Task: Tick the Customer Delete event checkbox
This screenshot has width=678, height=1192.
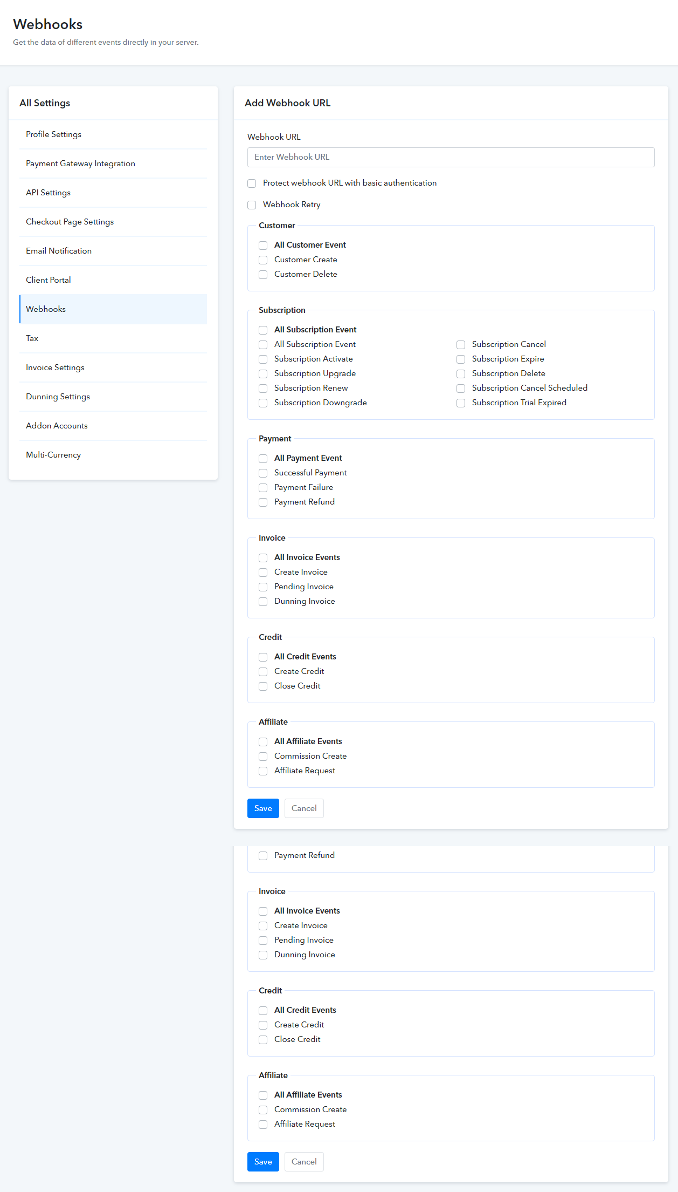Action: tap(263, 275)
